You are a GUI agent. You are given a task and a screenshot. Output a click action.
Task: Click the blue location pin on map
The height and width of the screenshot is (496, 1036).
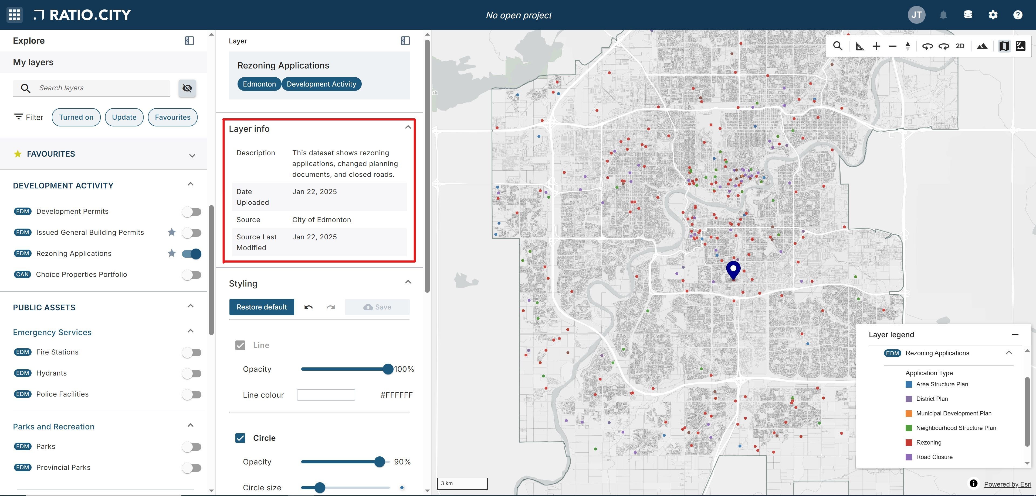coord(733,270)
